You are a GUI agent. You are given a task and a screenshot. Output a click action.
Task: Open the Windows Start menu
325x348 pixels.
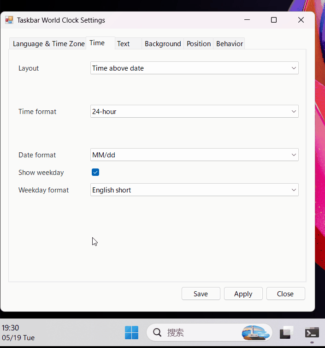131,332
